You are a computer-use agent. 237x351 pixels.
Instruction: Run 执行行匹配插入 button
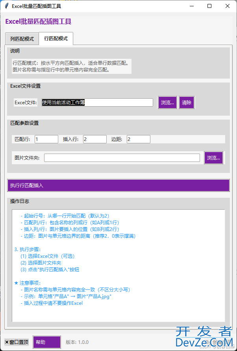coord(118,185)
